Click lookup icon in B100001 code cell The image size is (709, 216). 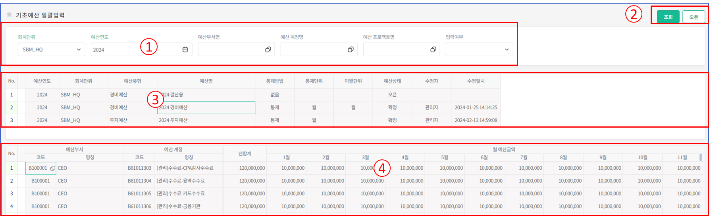53,168
